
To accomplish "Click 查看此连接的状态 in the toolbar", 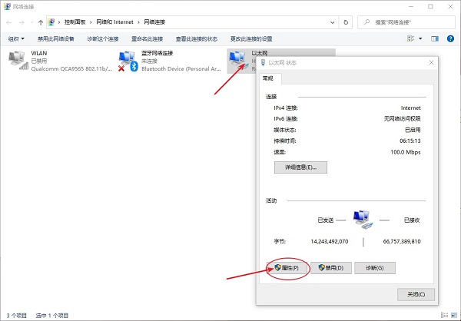I will 197,39.
